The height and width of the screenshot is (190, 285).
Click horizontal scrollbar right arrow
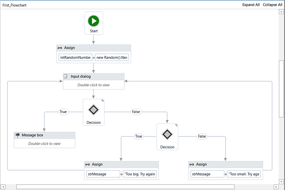[276, 187]
